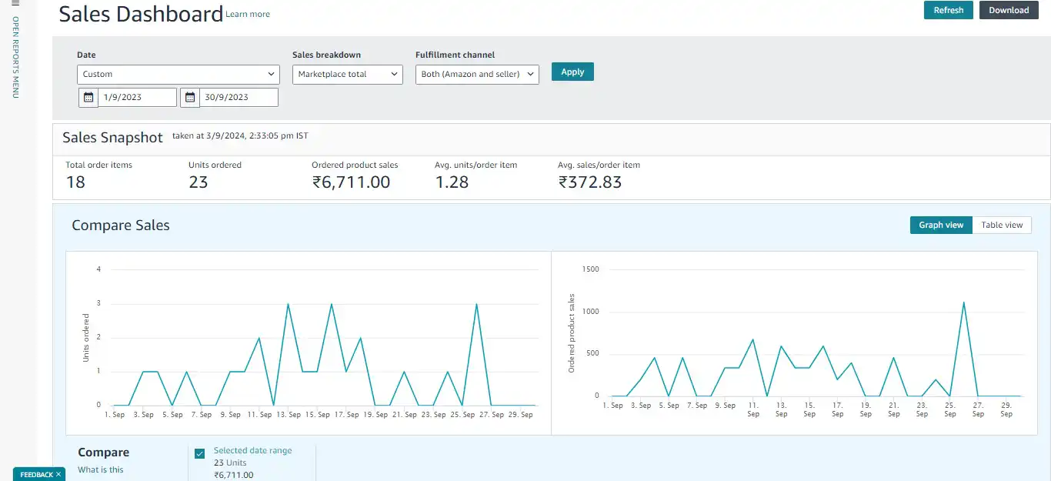This screenshot has width=1051, height=481.
Task: Click Open Reports Menu vertical label
Action: click(15, 57)
